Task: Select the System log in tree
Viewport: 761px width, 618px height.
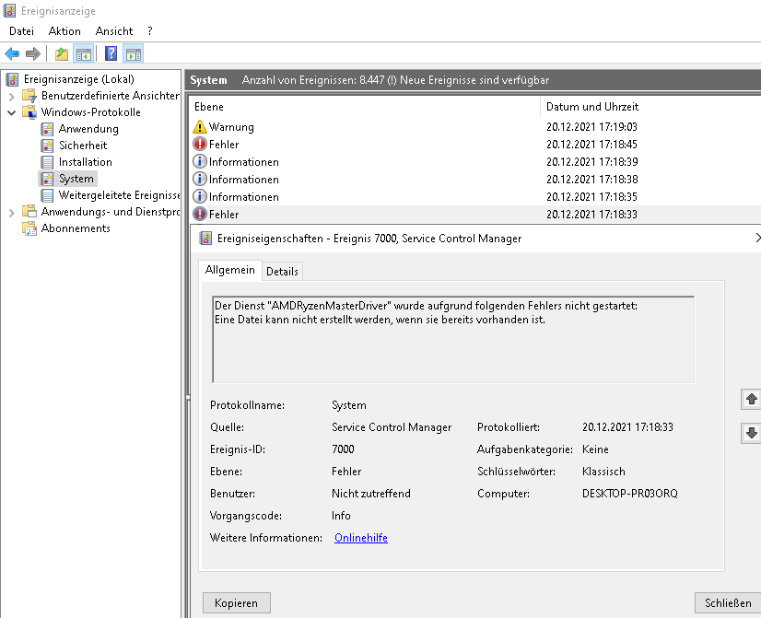Action: click(x=76, y=179)
